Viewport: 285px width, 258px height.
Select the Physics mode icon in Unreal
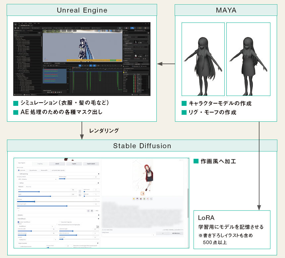(x=145, y=28)
